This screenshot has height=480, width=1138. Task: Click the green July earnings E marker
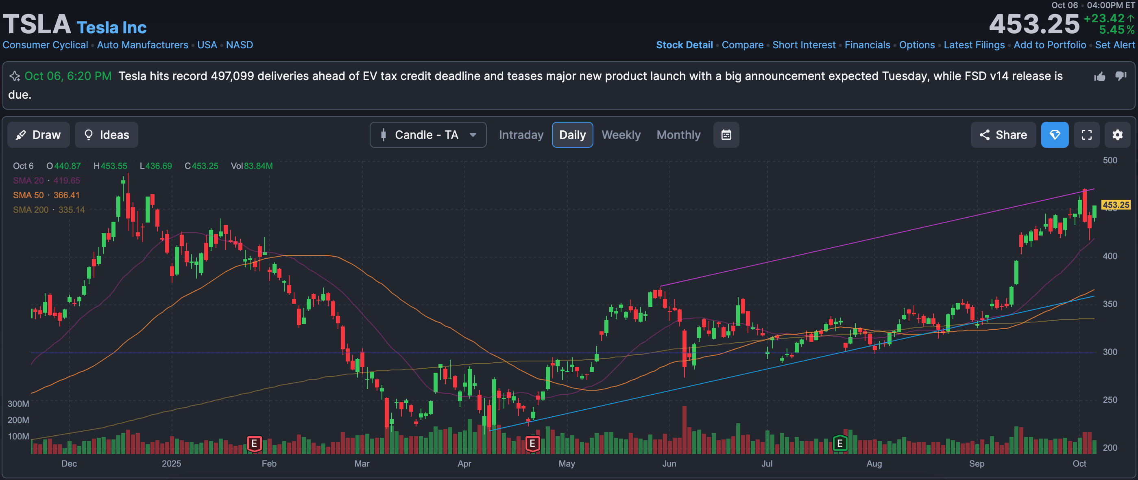(x=839, y=443)
